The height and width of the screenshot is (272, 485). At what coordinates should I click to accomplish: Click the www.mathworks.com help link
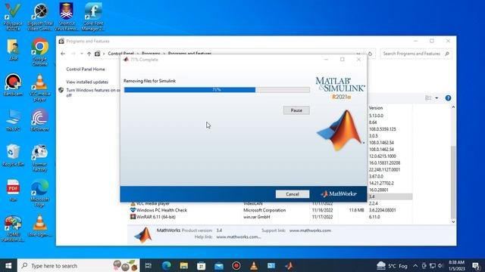[239, 236]
